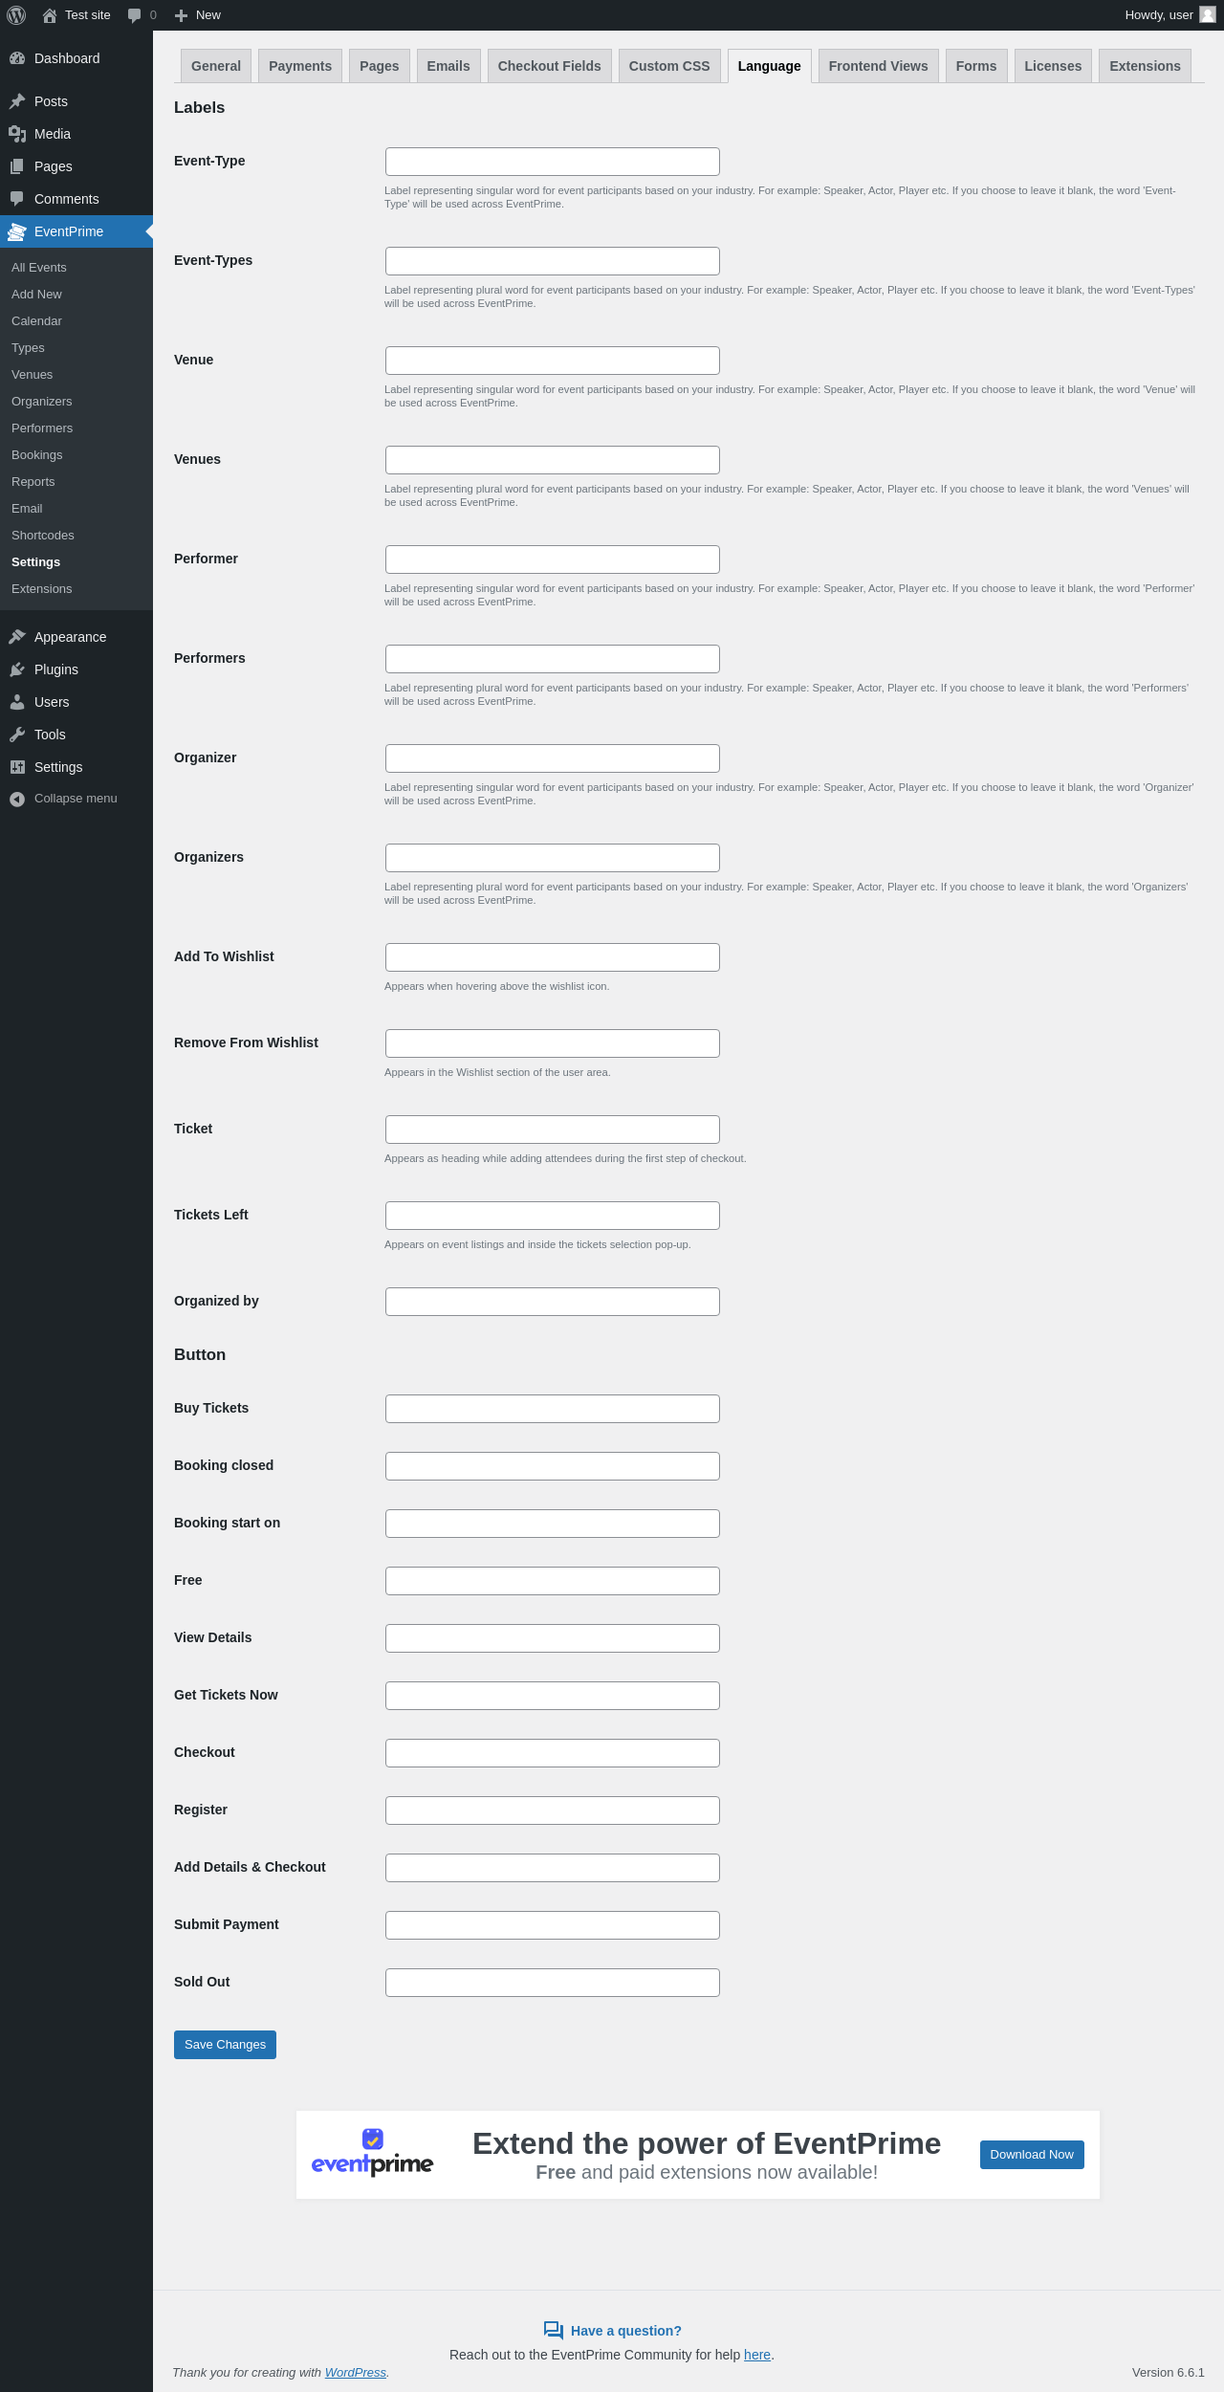Viewport: 1224px width, 2392px height.
Task: Click the Users person icon
Action: 17,702
